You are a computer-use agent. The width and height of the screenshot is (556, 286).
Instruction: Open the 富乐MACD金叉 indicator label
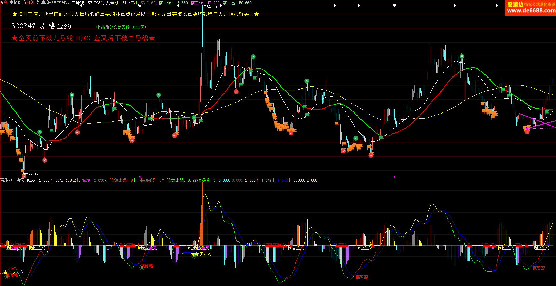coord(12,180)
